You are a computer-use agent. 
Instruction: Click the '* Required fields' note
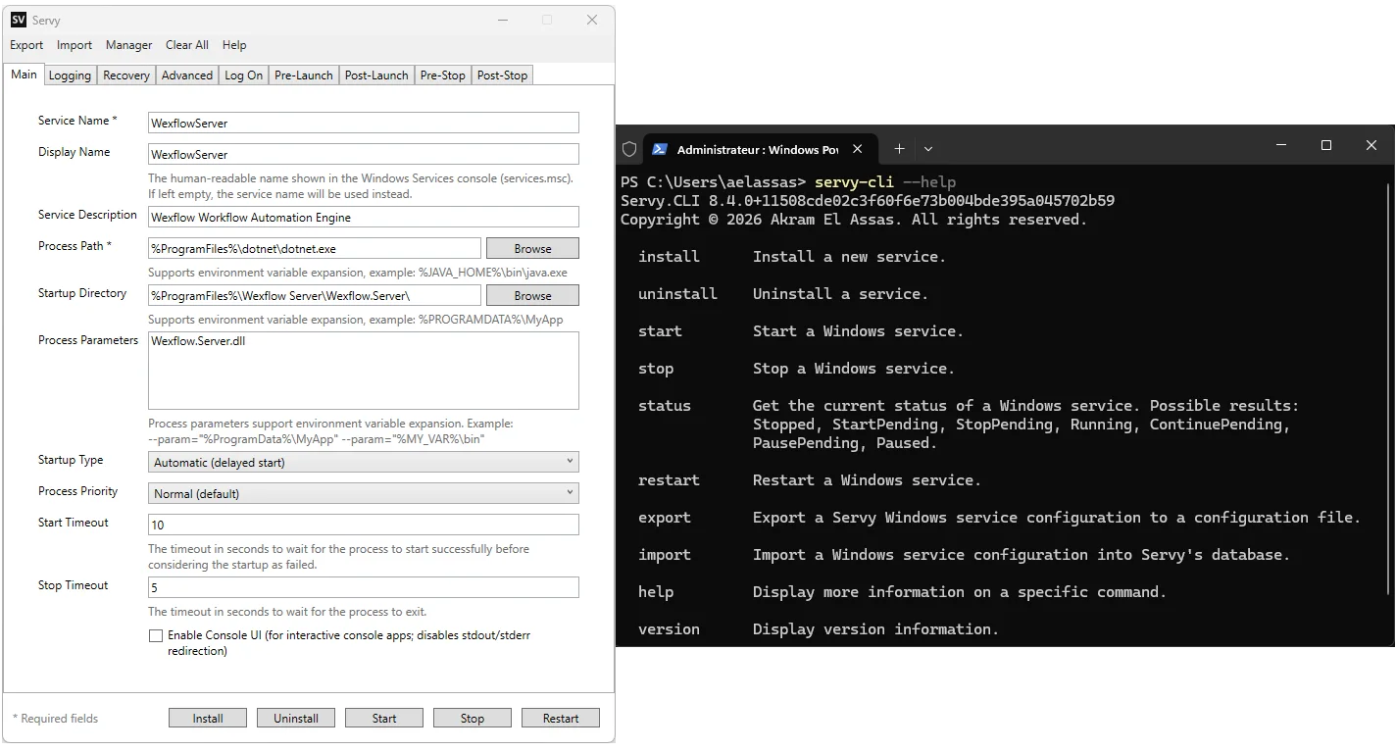(56, 719)
